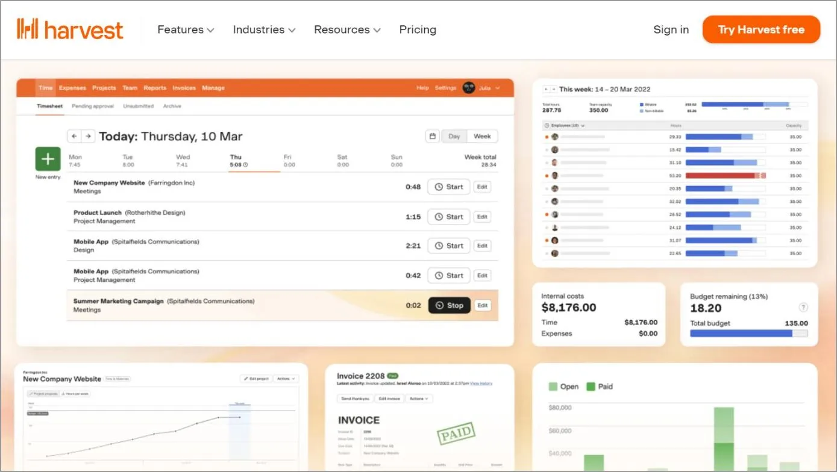The image size is (837, 472).
Task: Open Julia's account dropdown chevron
Action: (x=498, y=88)
